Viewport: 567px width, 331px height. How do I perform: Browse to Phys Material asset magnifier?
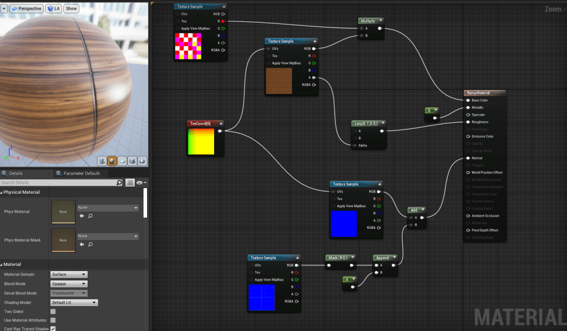pyautogui.click(x=90, y=215)
